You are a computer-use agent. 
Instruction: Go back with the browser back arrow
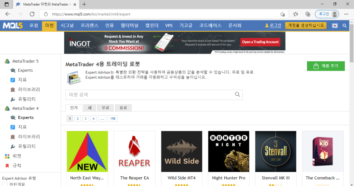(x=8, y=14)
